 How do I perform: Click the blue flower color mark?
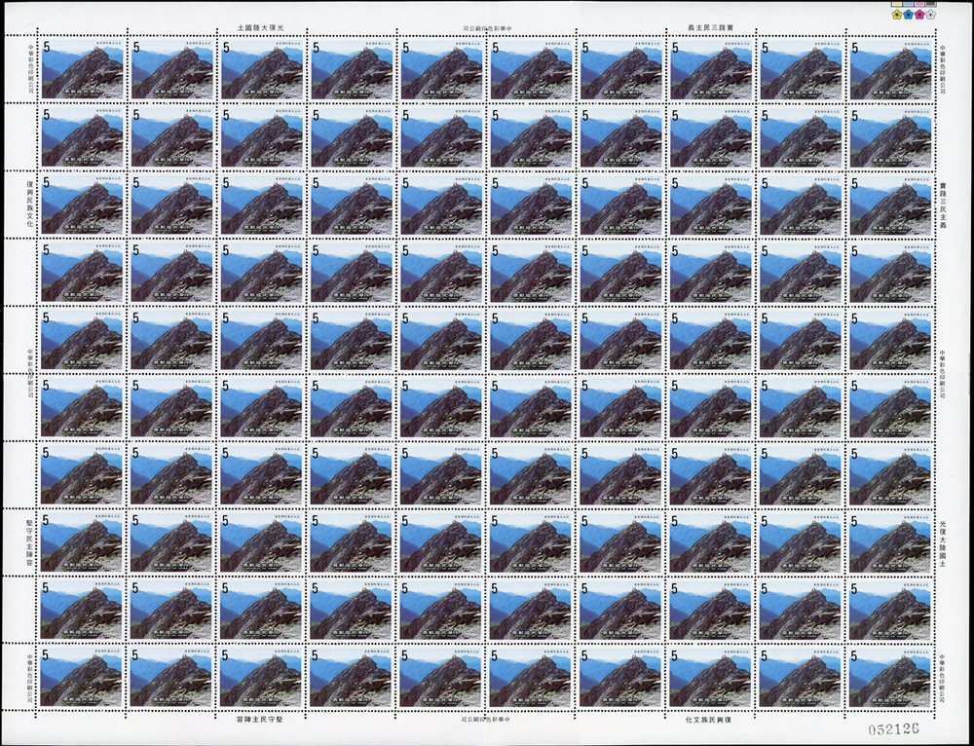click(x=908, y=15)
